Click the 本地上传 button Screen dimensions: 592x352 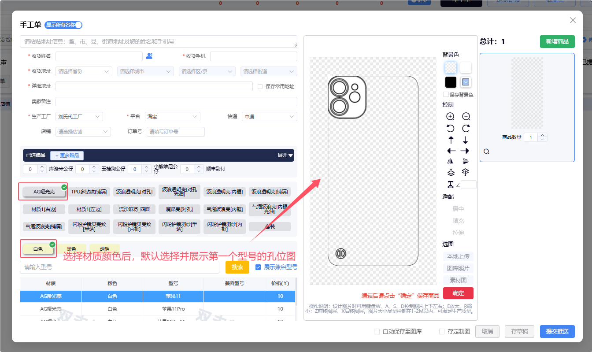[x=458, y=256]
